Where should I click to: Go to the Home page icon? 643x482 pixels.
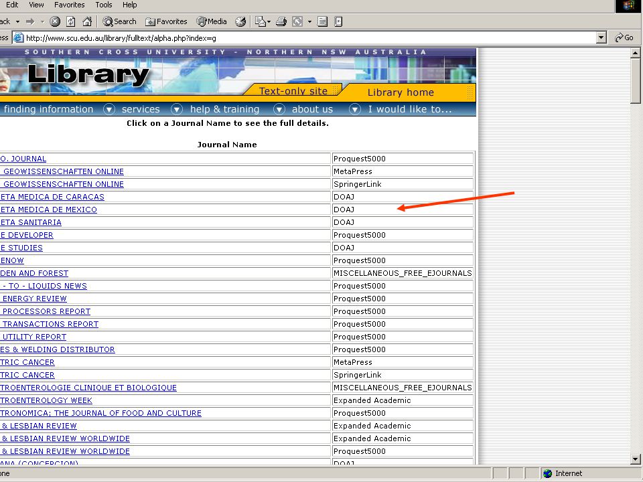pyautogui.click(x=87, y=21)
